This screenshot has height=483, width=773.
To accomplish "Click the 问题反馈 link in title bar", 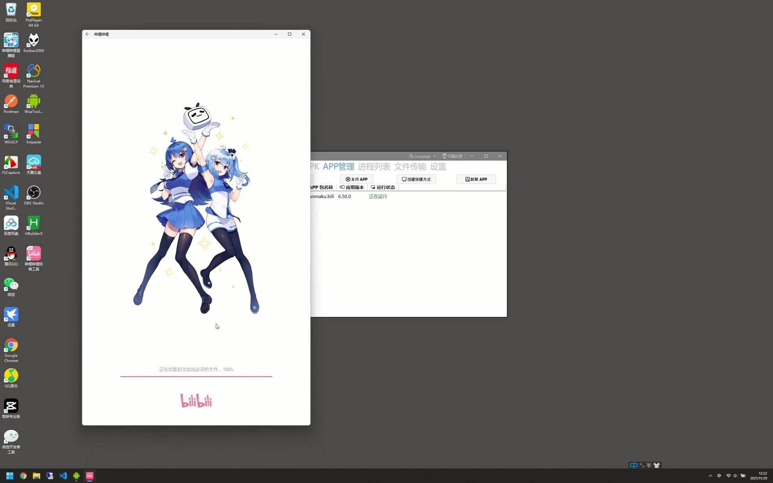I will [452, 156].
